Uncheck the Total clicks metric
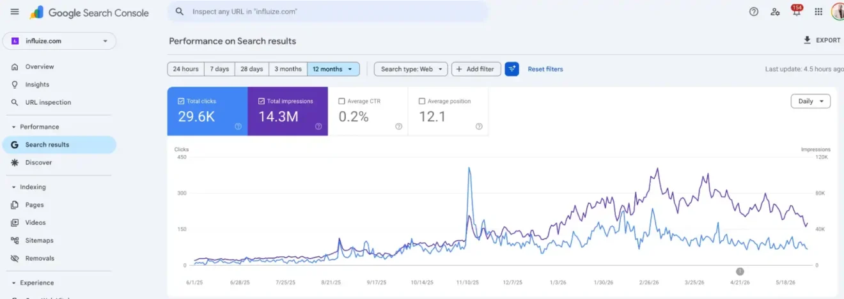 pyautogui.click(x=181, y=101)
